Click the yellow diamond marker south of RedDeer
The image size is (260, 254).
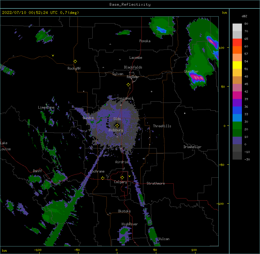pos(128,85)
